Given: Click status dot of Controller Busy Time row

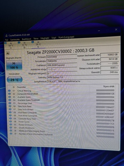Looking at the screenshot, I should 10,118.
